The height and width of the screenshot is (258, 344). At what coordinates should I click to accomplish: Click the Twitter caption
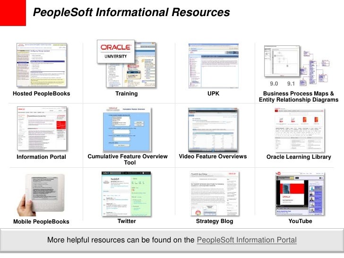click(127, 221)
